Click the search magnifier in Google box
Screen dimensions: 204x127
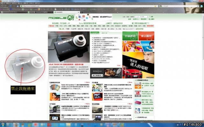[x=198, y=6]
